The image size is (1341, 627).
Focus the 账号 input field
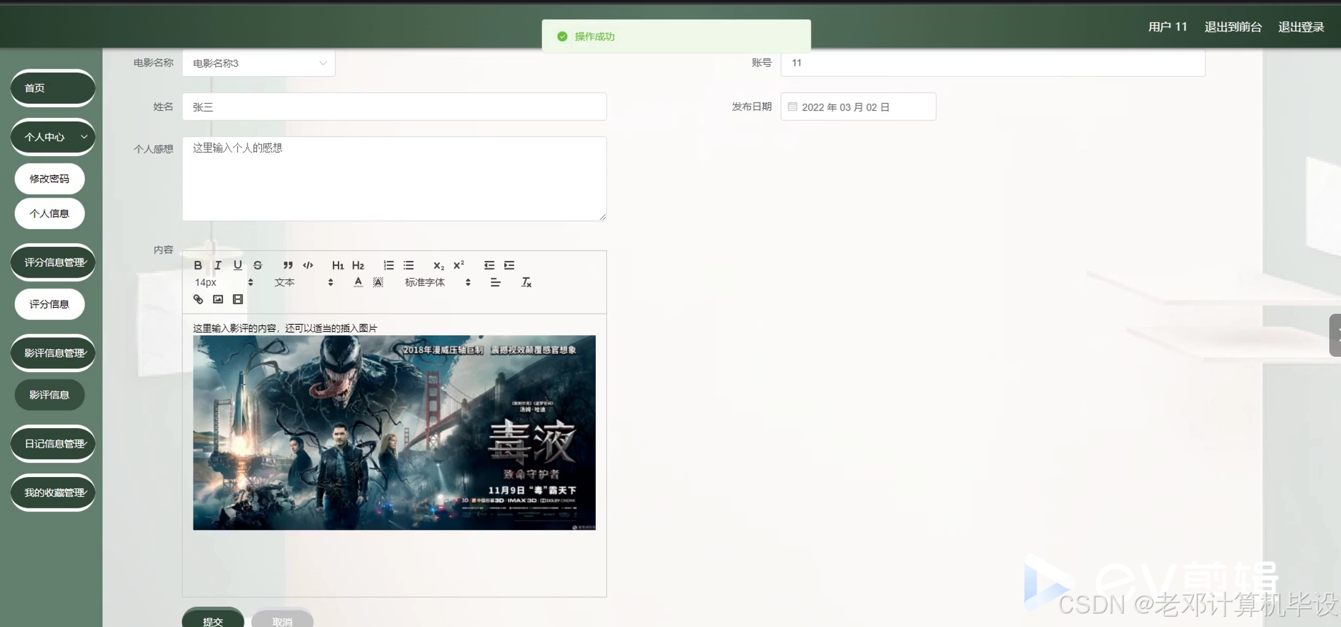(x=993, y=63)
